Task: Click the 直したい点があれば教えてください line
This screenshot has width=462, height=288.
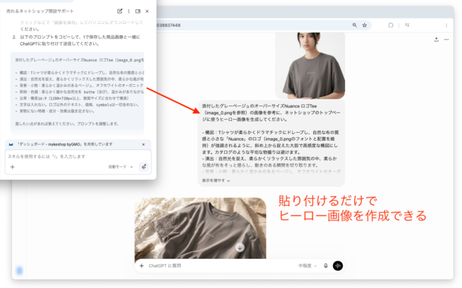Action: pyautogui.click(x=67, y=124)
